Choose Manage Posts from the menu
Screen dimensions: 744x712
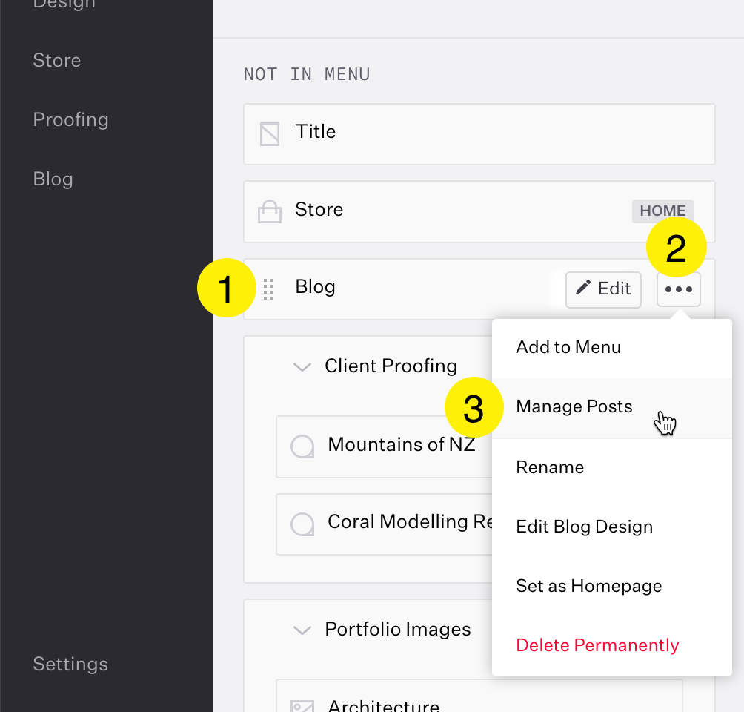[x=574, y=406]
